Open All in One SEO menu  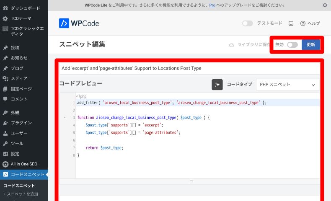[x=24, y=164]
